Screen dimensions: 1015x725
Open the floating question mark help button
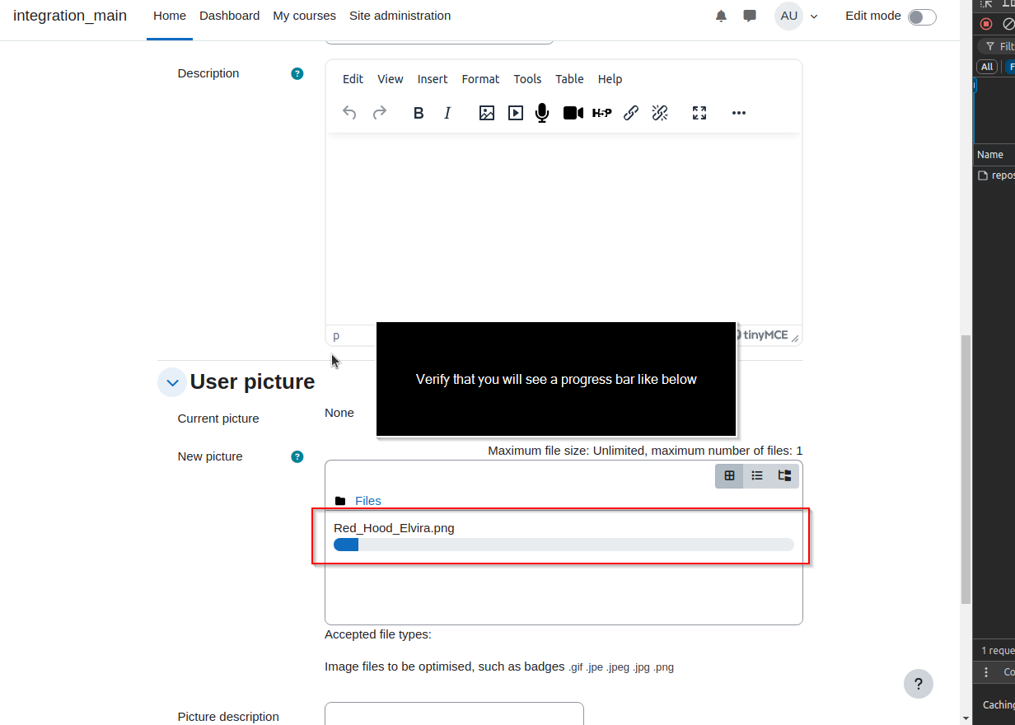(x=919, y=684)
